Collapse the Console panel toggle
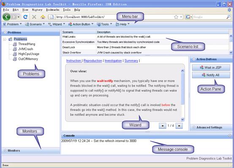The image size is (234, 168). tap(230, 136)
